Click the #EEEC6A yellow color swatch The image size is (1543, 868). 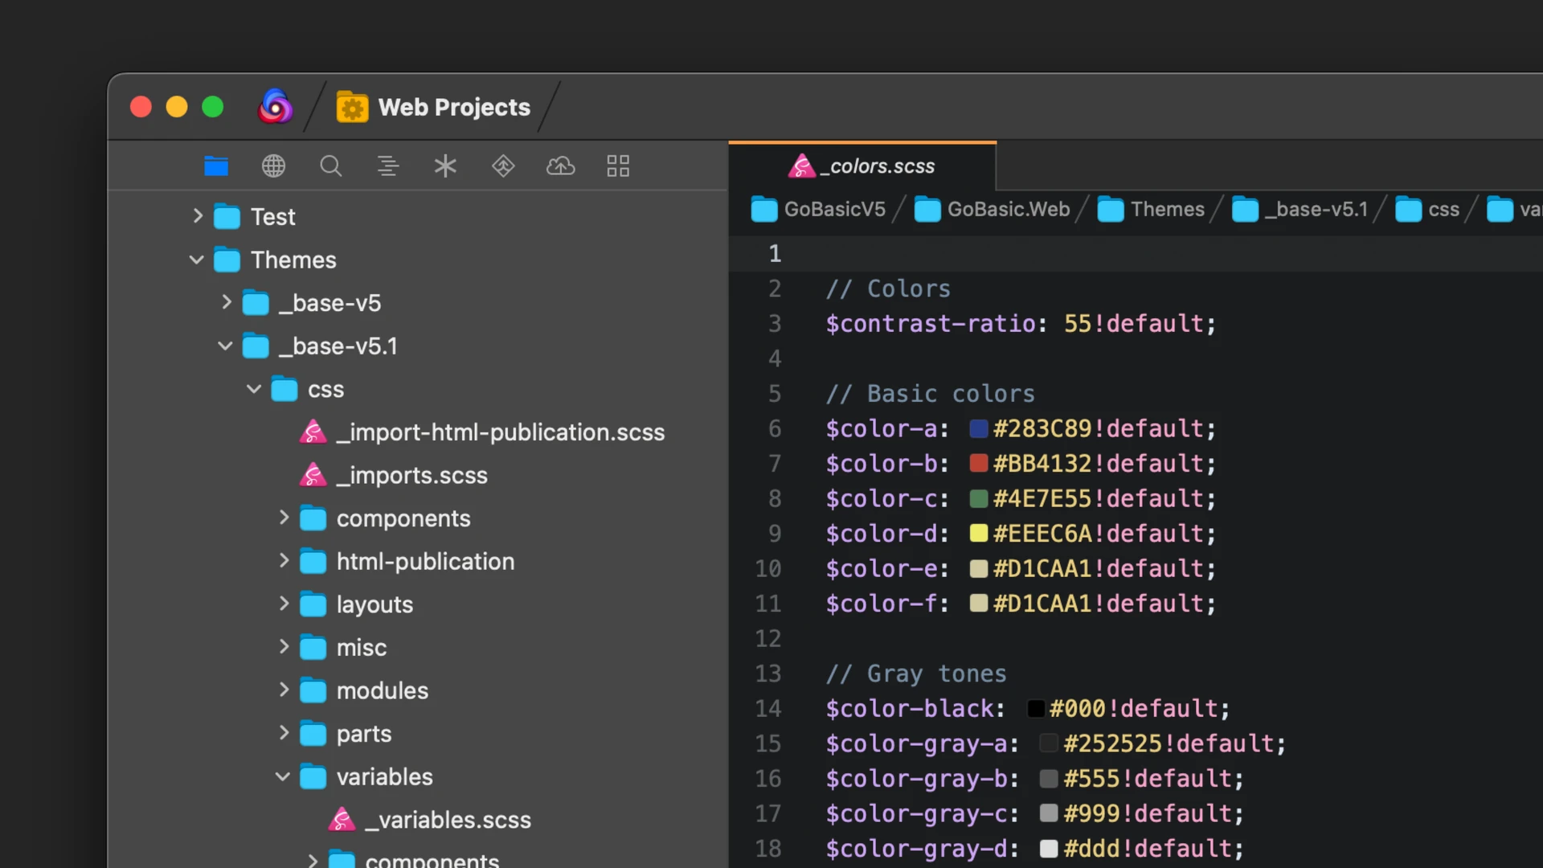[978, 533]
